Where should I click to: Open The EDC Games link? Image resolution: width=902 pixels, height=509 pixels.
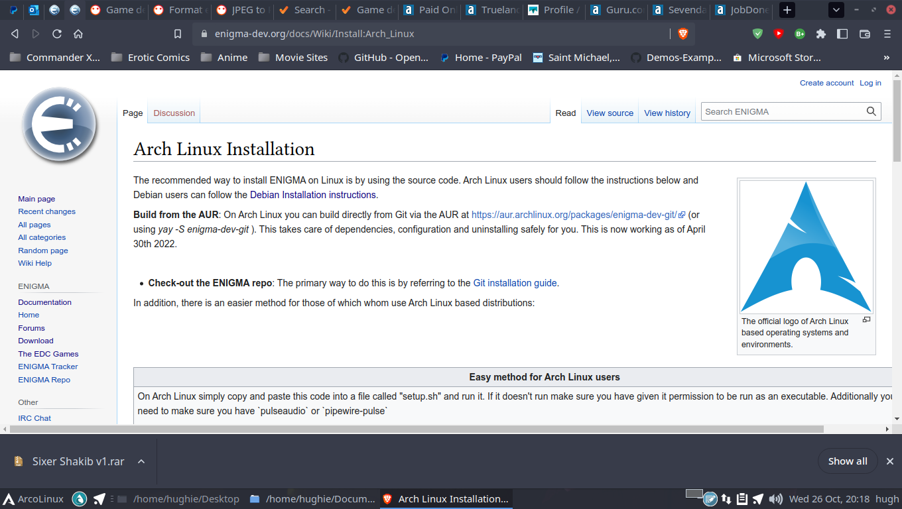pos(48,354)
